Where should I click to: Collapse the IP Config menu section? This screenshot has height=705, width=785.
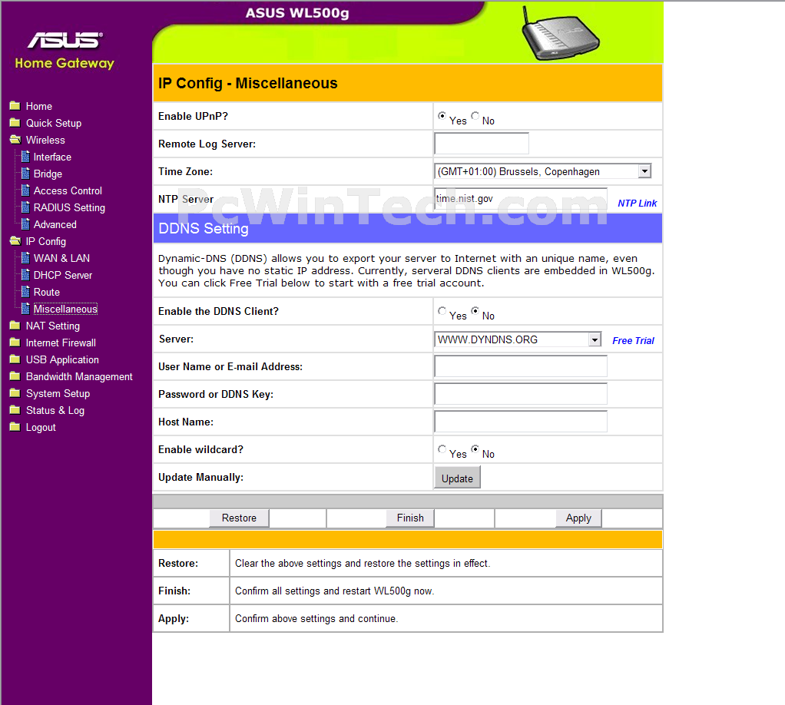click(x=46, y=241)
